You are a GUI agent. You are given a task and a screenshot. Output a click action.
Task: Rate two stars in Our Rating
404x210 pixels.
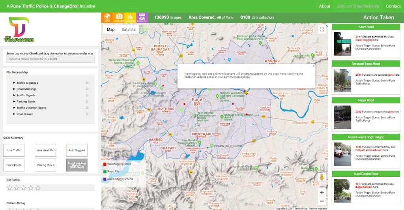pos(17,188)
